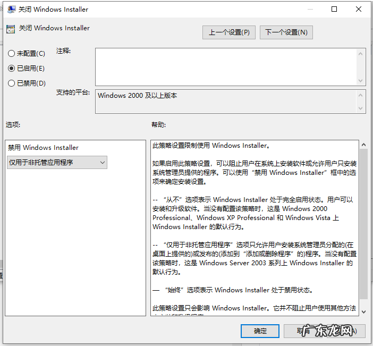The width and height of the screenshot is (373, 346).
Task: Confirm with the 确定 button
Action: pyautogui.click(x=260, y=331)
